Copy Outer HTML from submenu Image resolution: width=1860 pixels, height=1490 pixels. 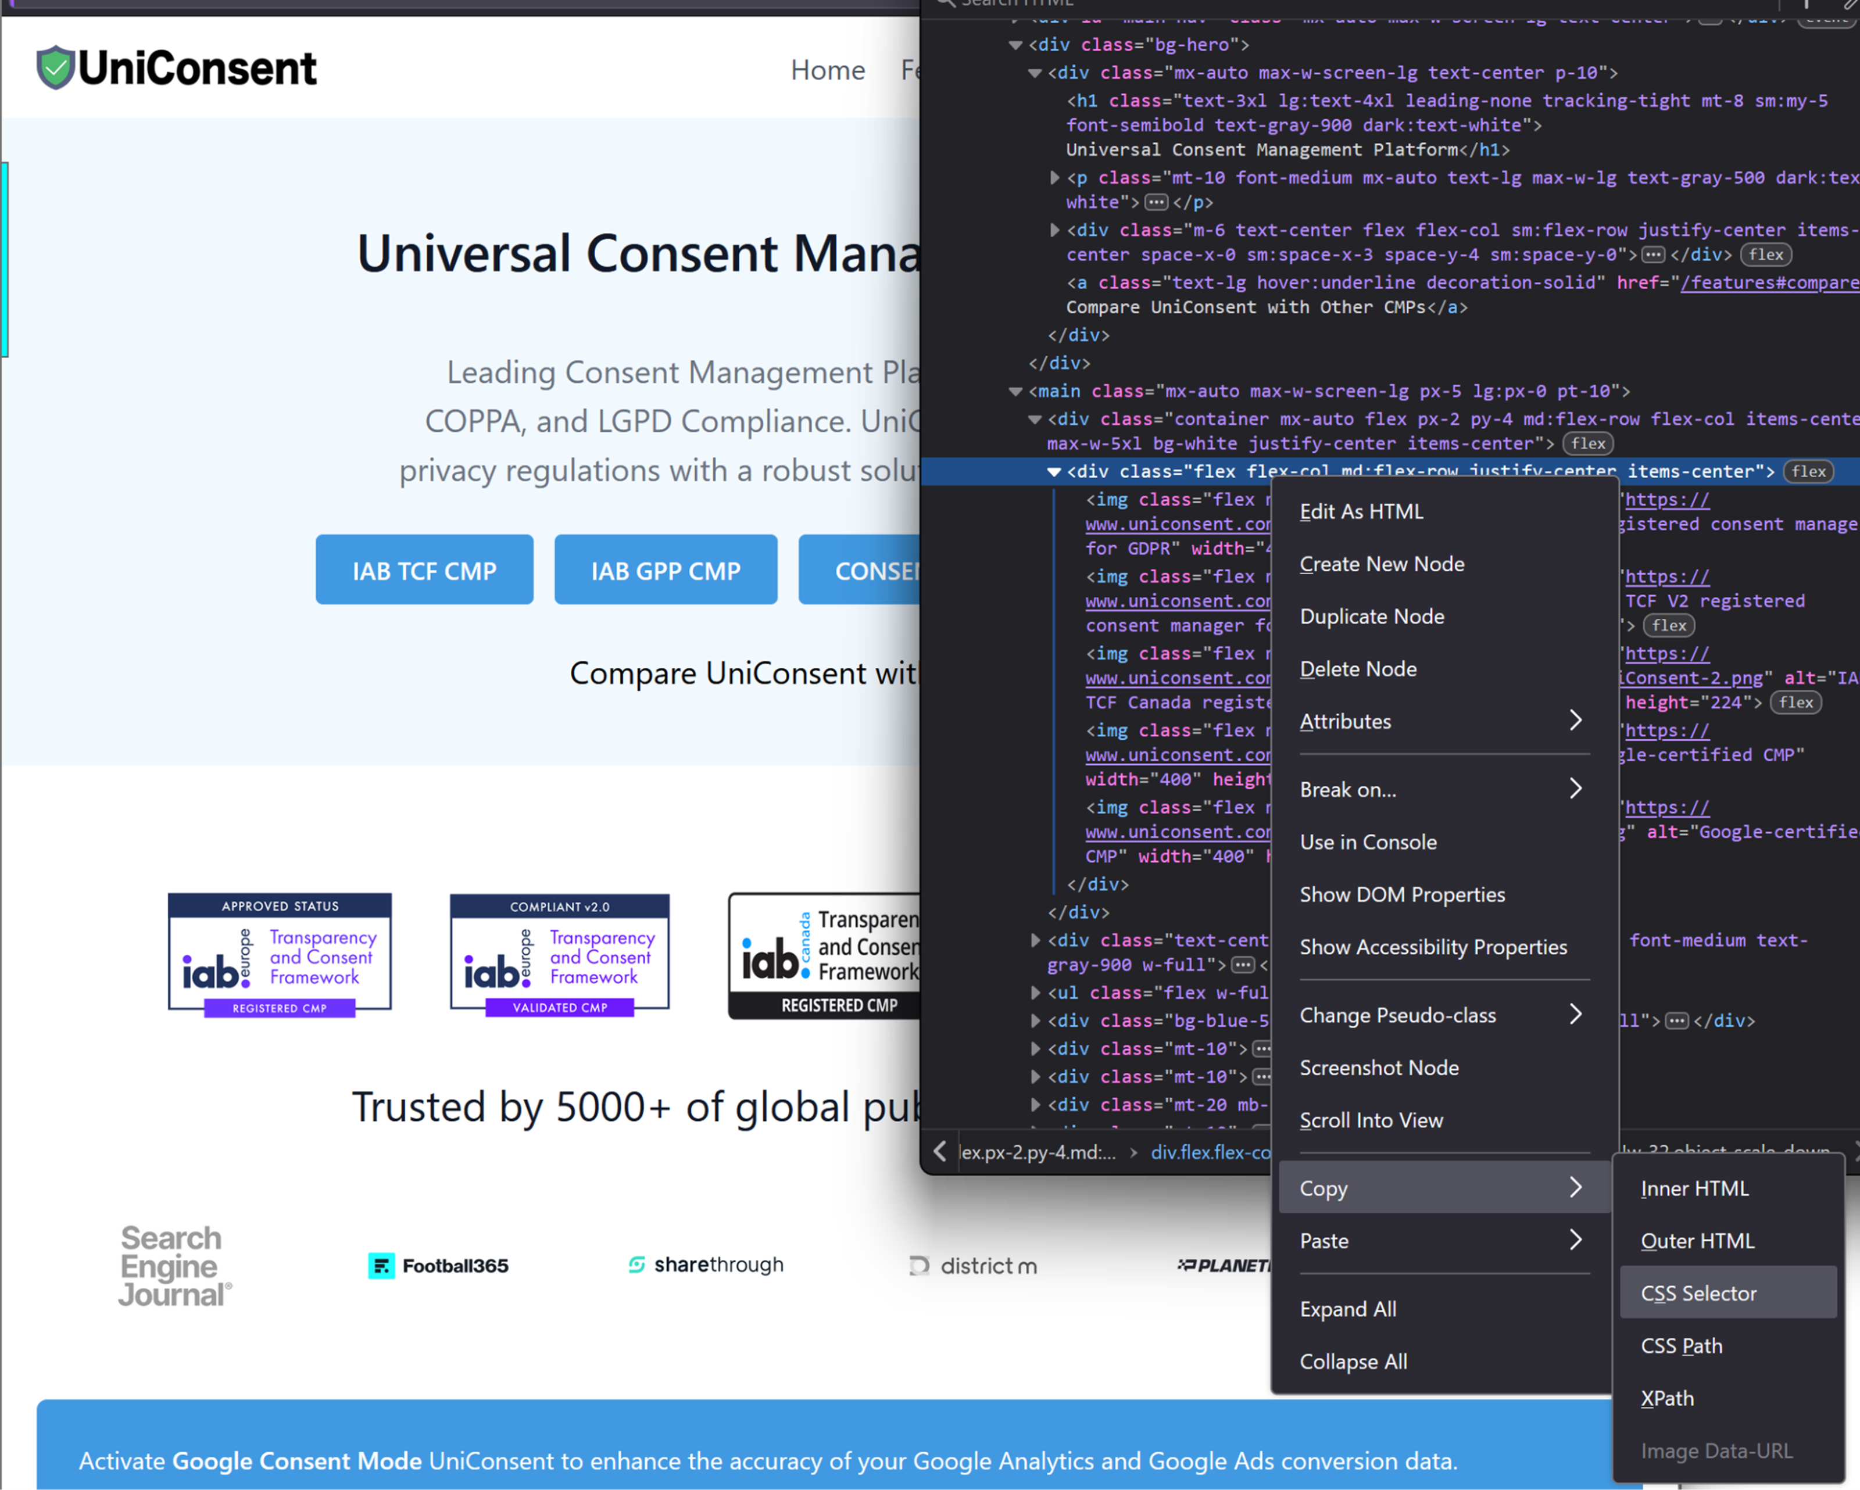[1728, 1241]
